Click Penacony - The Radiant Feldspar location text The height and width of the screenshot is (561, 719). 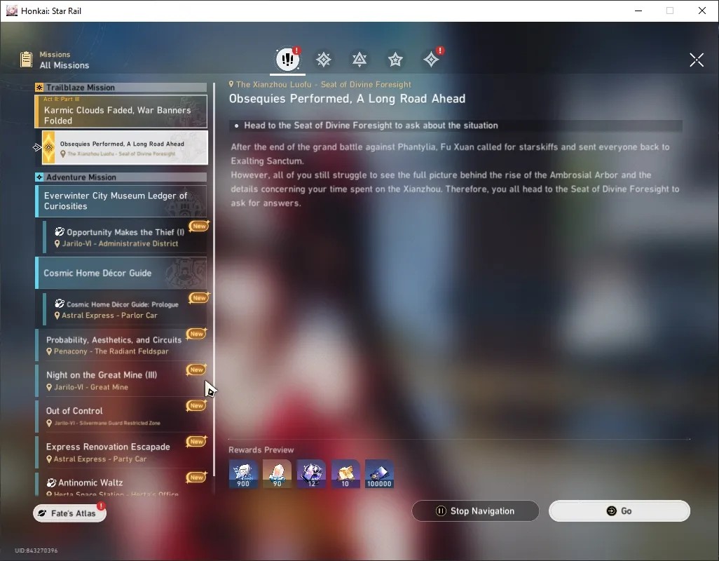pos(111,351)
